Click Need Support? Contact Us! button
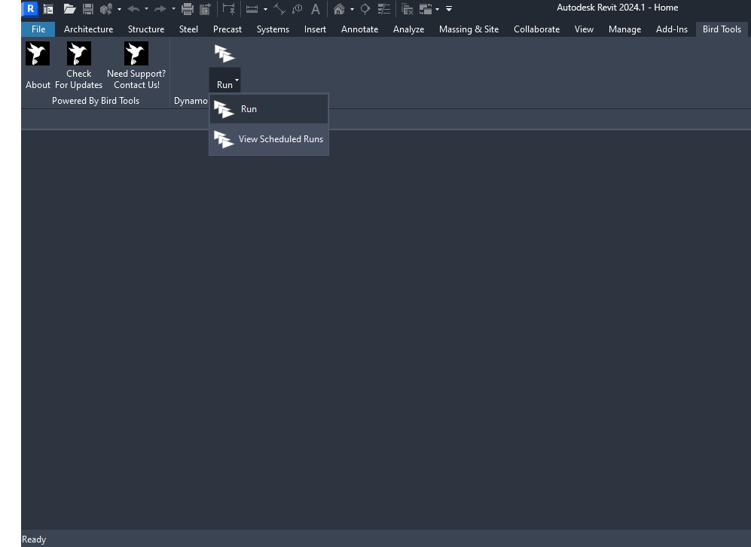751x547 pixels. [x=136, y=65]
